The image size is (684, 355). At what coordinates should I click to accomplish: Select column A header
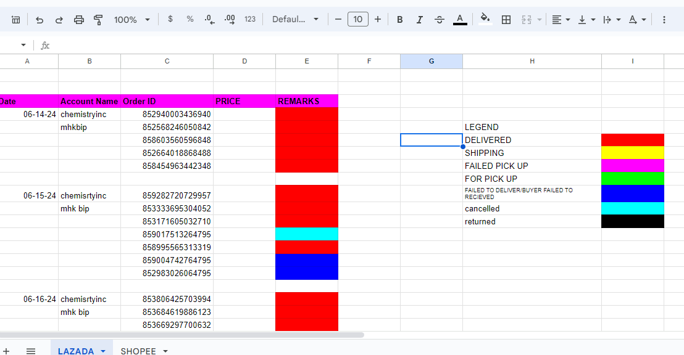27,62
